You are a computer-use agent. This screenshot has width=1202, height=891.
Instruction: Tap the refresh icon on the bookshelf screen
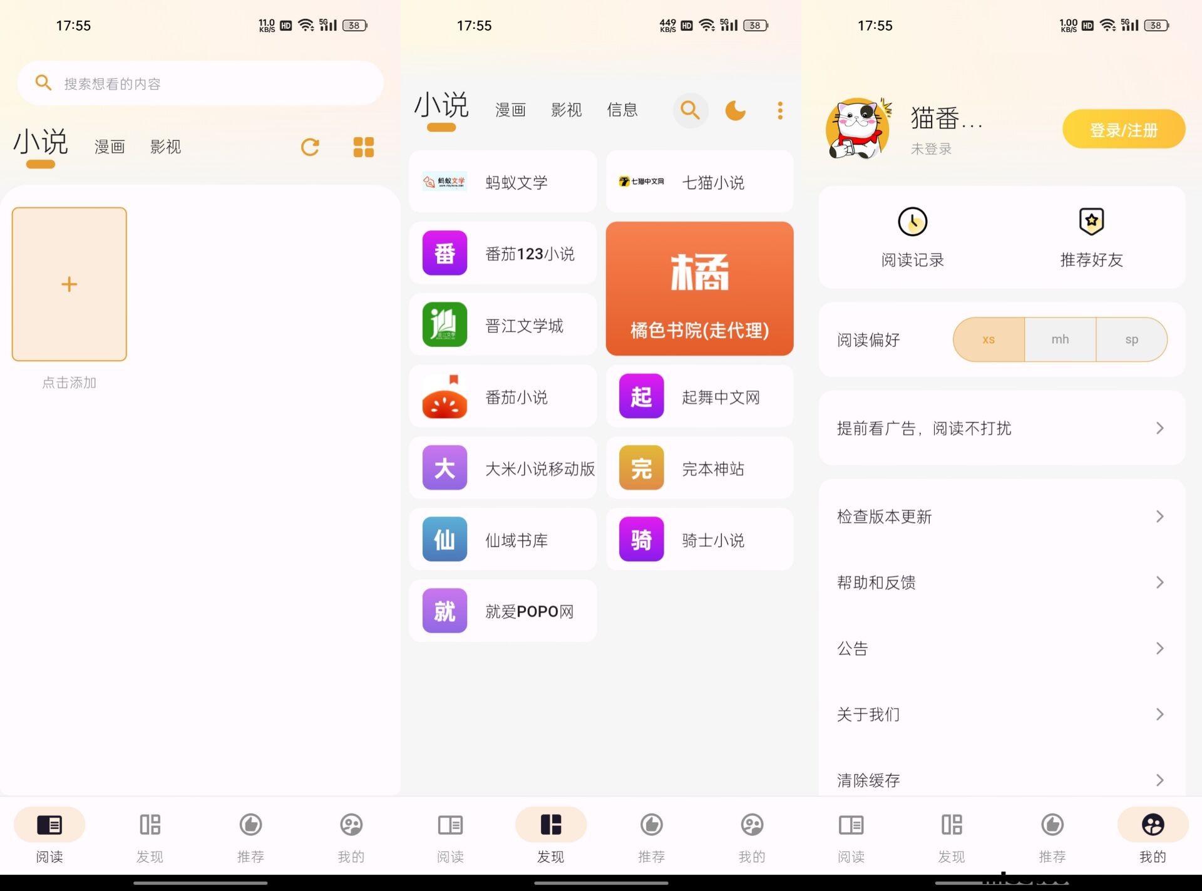(310, 147)
